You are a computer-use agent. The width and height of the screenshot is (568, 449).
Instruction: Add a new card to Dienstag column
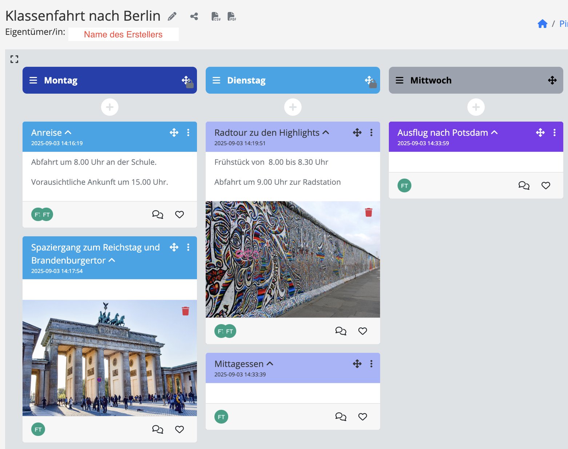coord(293,107)
